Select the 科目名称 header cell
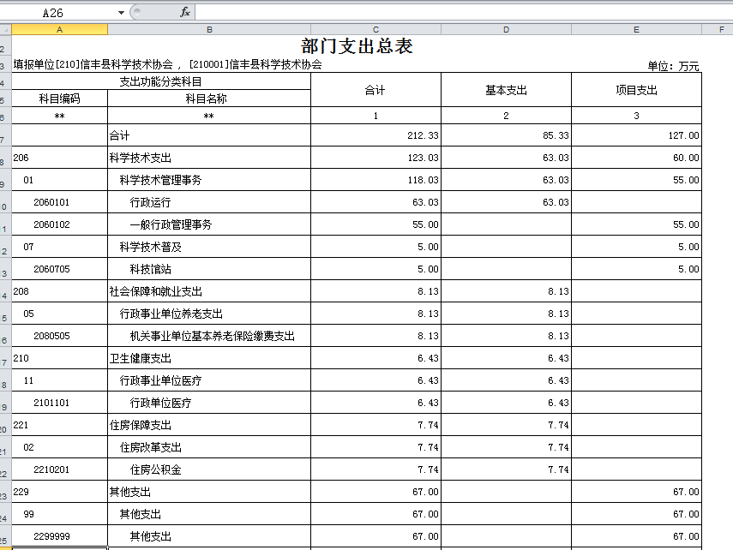 click(x=208, y=99)
